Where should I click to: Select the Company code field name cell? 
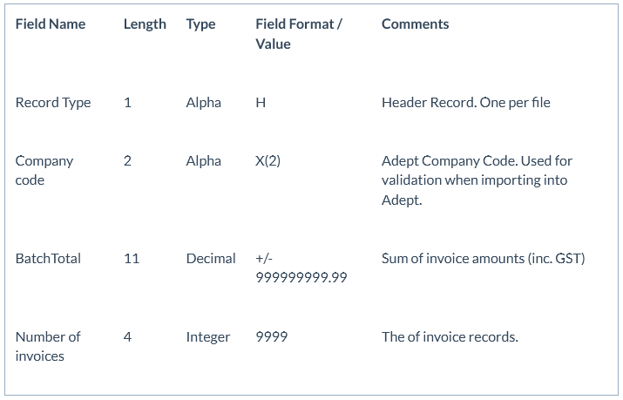(44, 171)
